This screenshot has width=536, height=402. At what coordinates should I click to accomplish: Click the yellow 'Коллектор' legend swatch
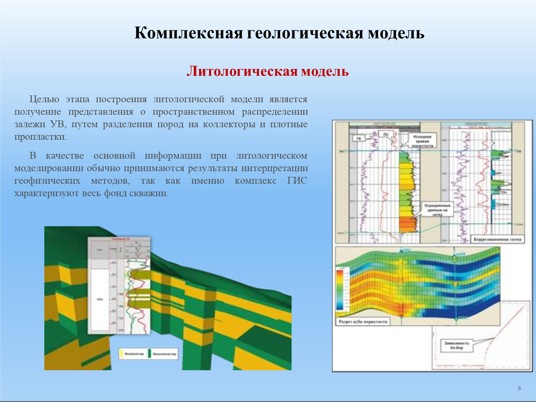pos(122,354)
